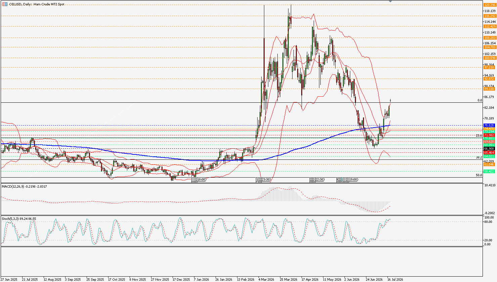Click the 11 May 2026 date label
The image size is (497, 282).
[331, 279]
